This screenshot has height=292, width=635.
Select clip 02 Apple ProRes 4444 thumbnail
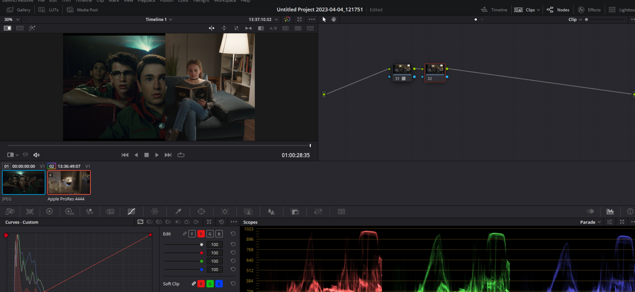pos(69,182)
